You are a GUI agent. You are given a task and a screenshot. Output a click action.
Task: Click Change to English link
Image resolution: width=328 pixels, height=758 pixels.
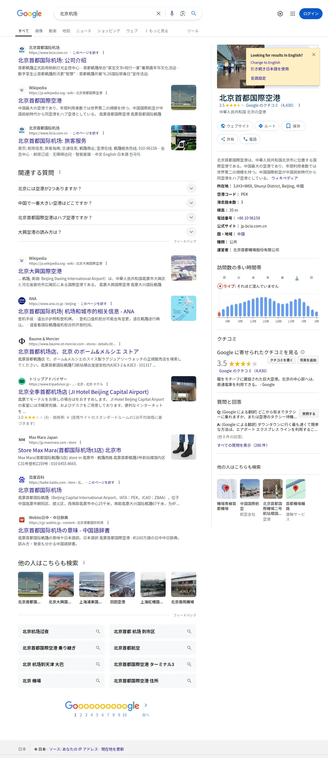tap(265, 63)
